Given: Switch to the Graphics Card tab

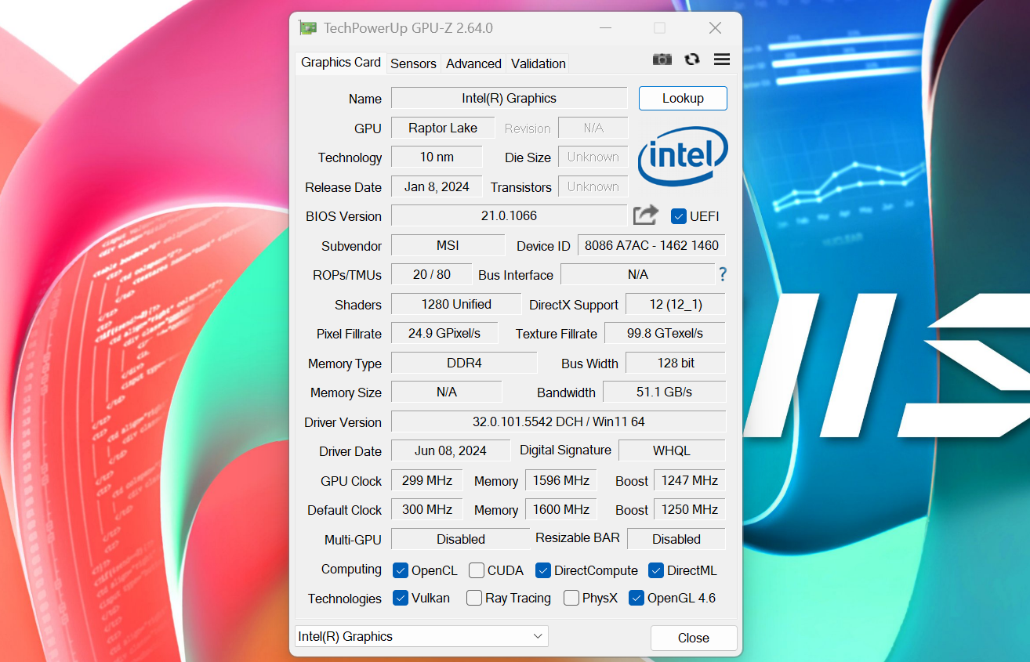Looking at the screenshot, I should click(341, 63).
